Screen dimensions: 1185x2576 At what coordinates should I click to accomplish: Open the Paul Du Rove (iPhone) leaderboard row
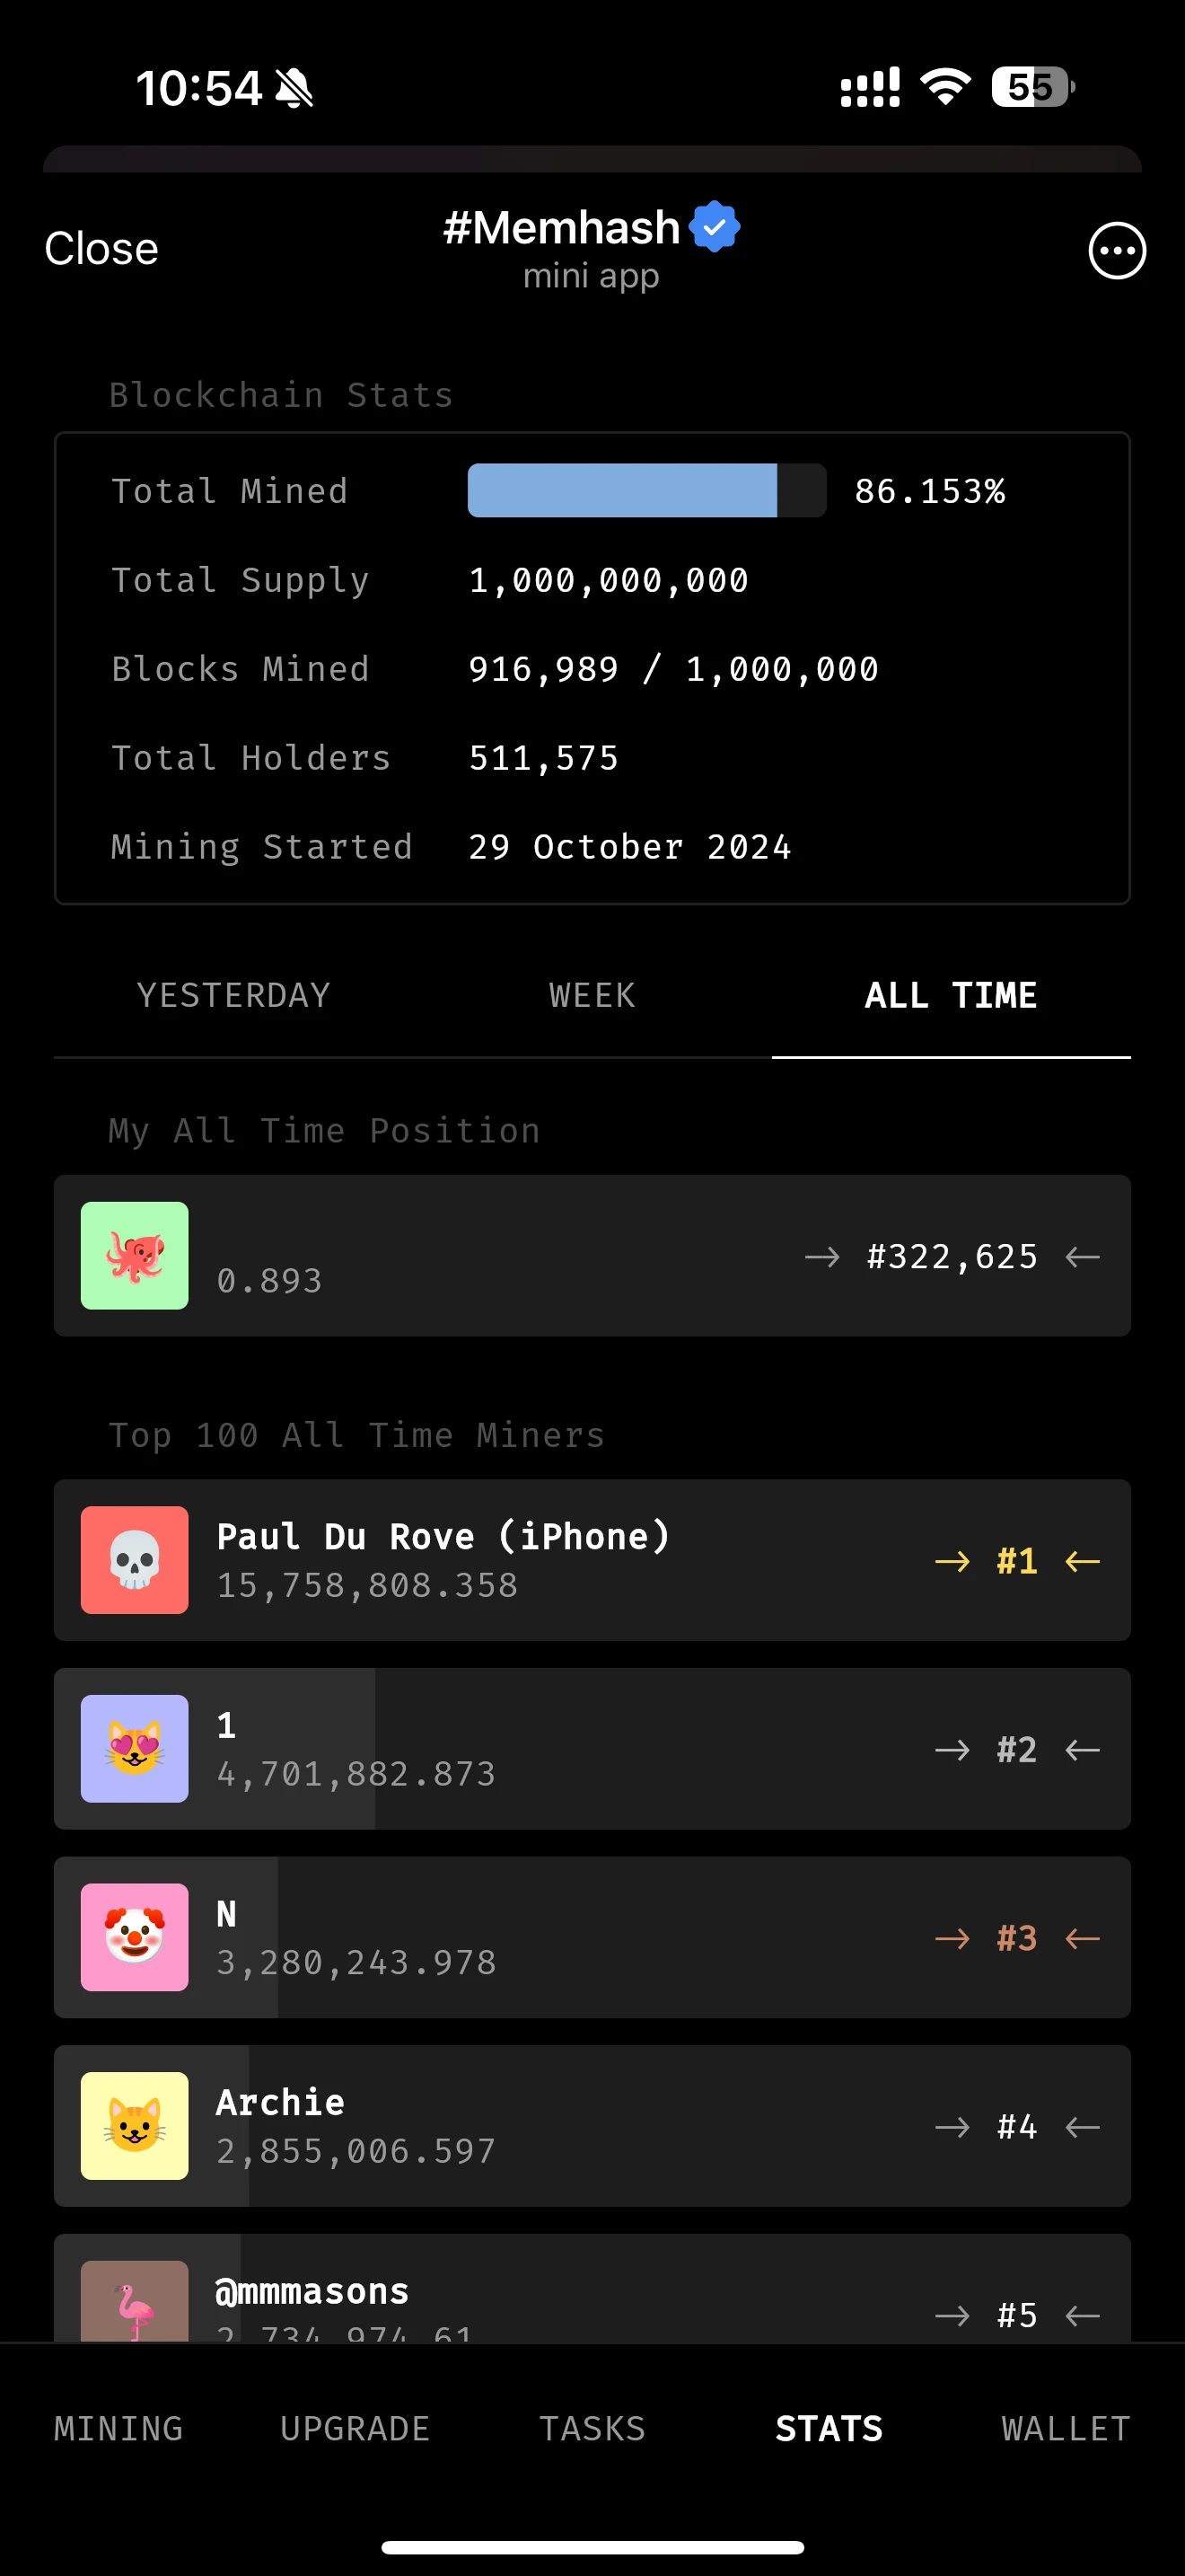pos(592,1559)
